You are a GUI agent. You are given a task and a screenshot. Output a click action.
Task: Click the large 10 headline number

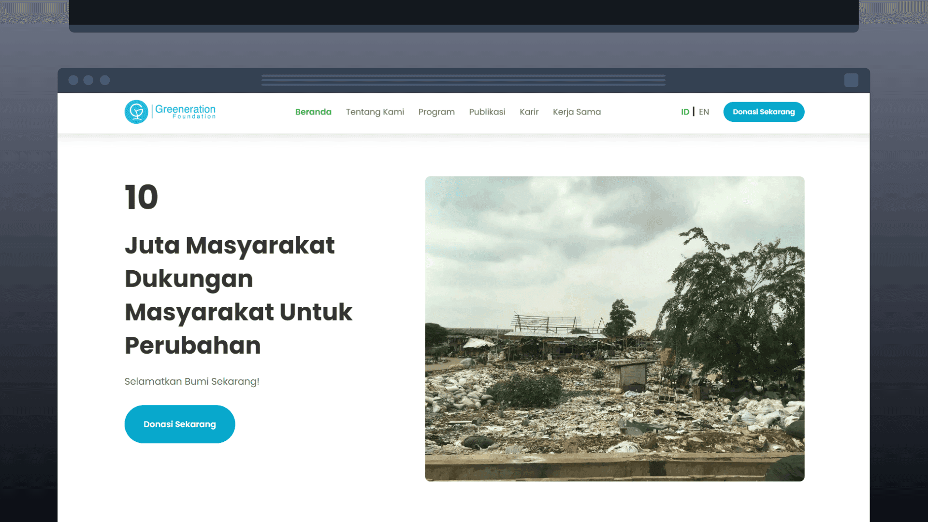tap(141, 197)
